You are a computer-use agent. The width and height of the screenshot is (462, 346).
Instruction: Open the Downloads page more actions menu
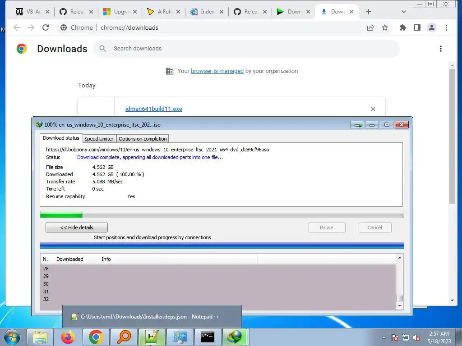(x=441, y=49)
